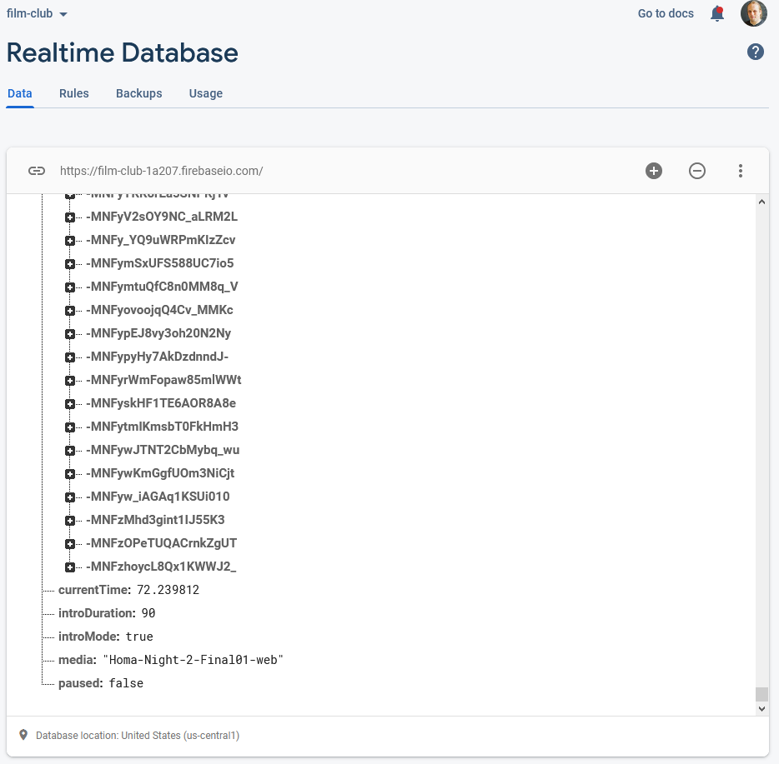
Task: Click the user profile avatar
Action: point(753,14)
